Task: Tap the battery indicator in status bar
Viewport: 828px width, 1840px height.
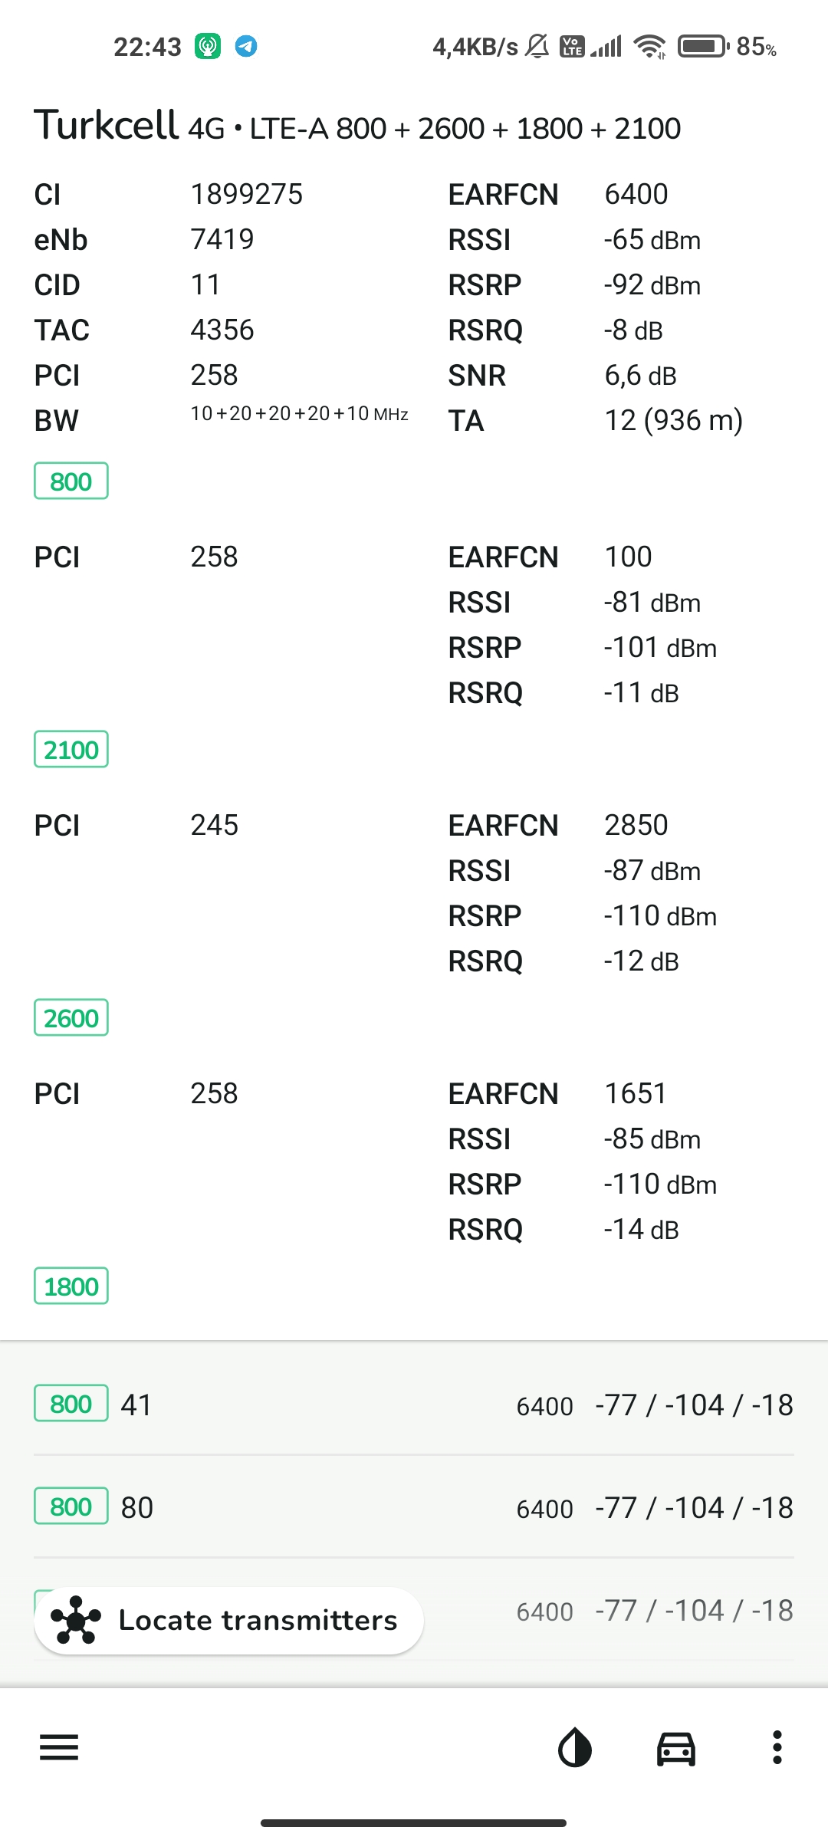Action: point(703,47)
